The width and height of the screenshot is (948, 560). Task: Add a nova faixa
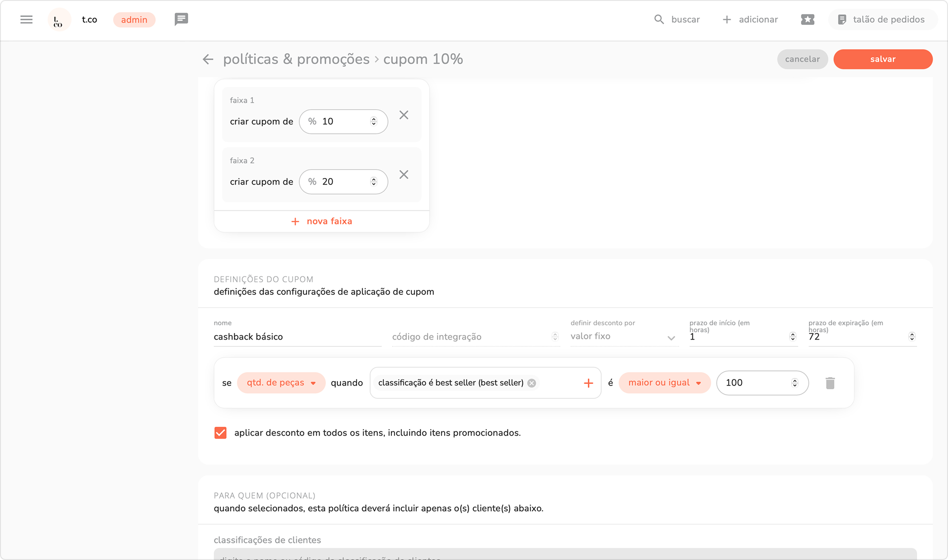(x=321, y=221)
